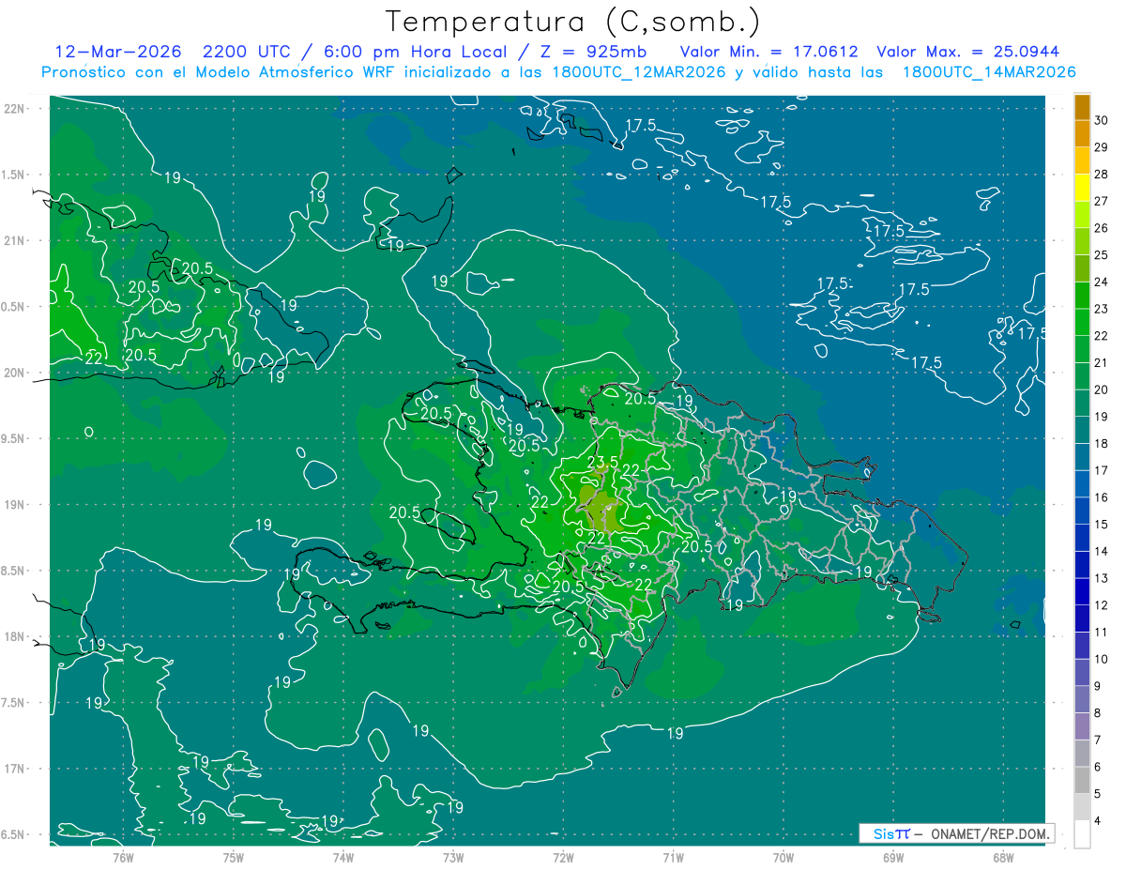The width and height of the screenshot is (1126, 870).
Task: Click the color scale label '4'
Action: 1097,820
